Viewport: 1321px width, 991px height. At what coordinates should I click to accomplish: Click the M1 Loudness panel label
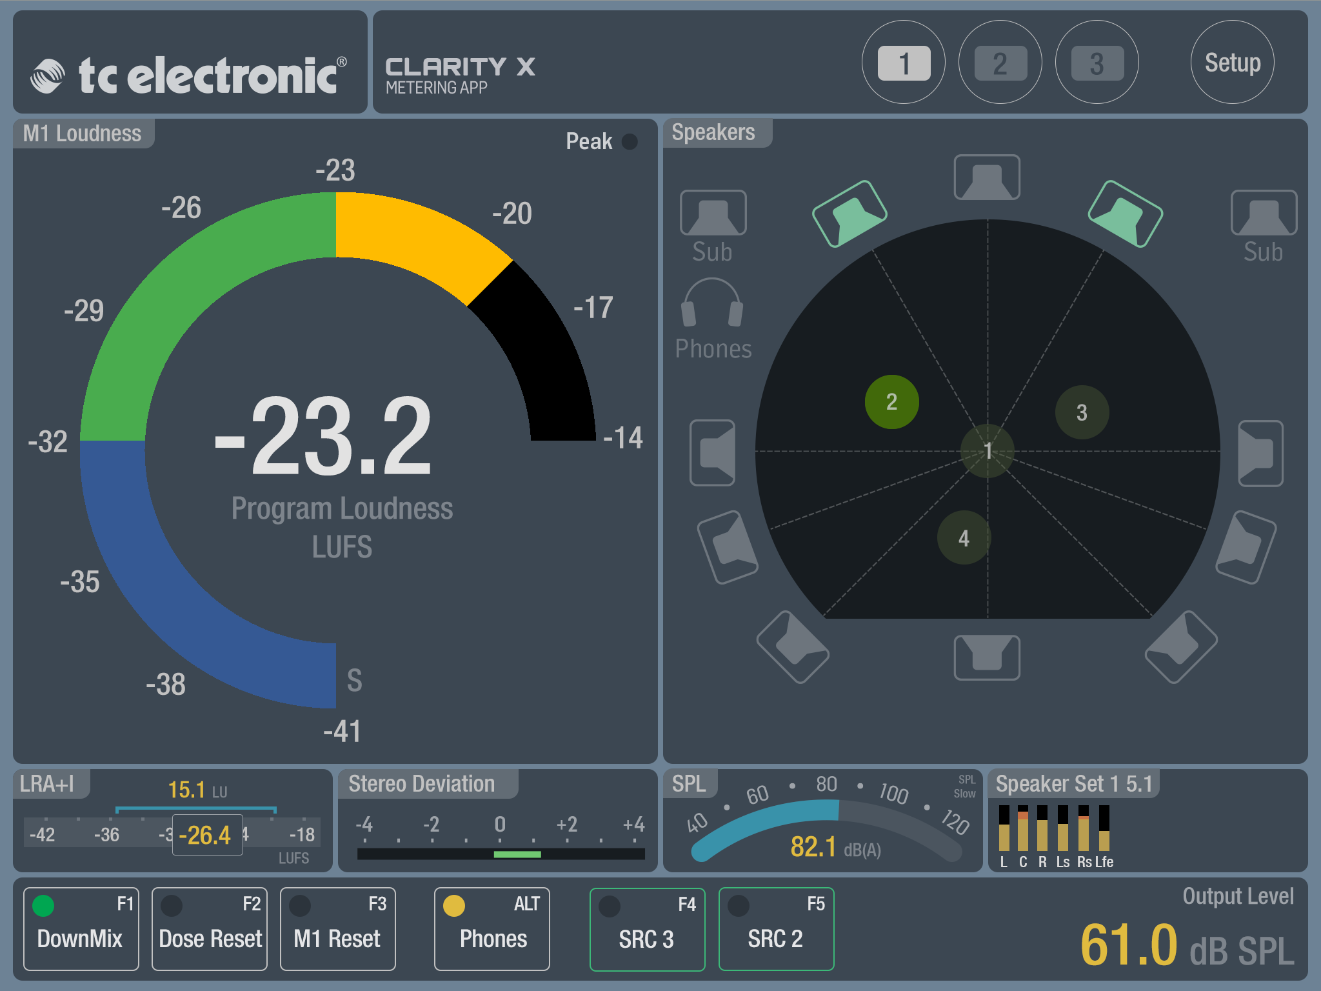point(83,134)
